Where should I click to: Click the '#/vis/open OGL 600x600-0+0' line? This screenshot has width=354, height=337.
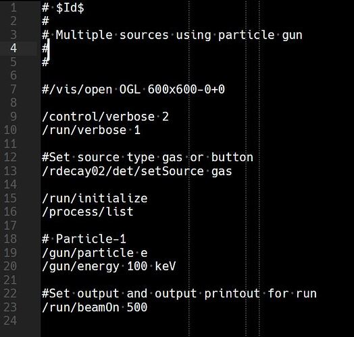(133, 89)
